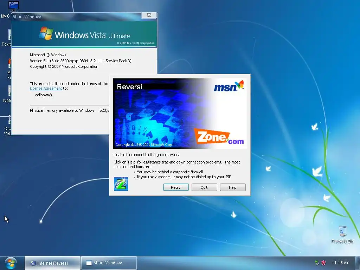Click the 'collabvm8' licensee name
This screenshot has height=270, width=360.
pyautogui.click(x=43, y=95)
